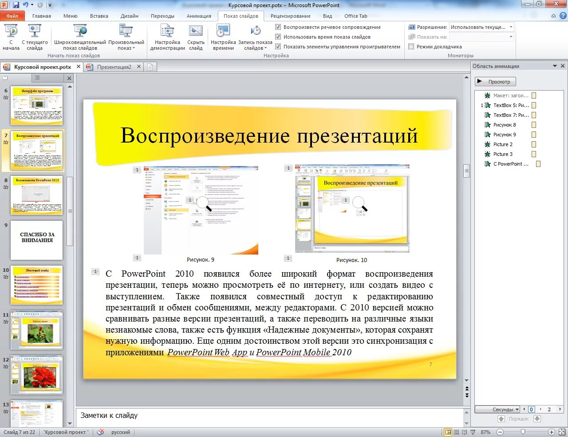Switch to Главная ribbon tab
Image resolution: width=568 pixels, height=437 pixels.
tap(42, 16)
